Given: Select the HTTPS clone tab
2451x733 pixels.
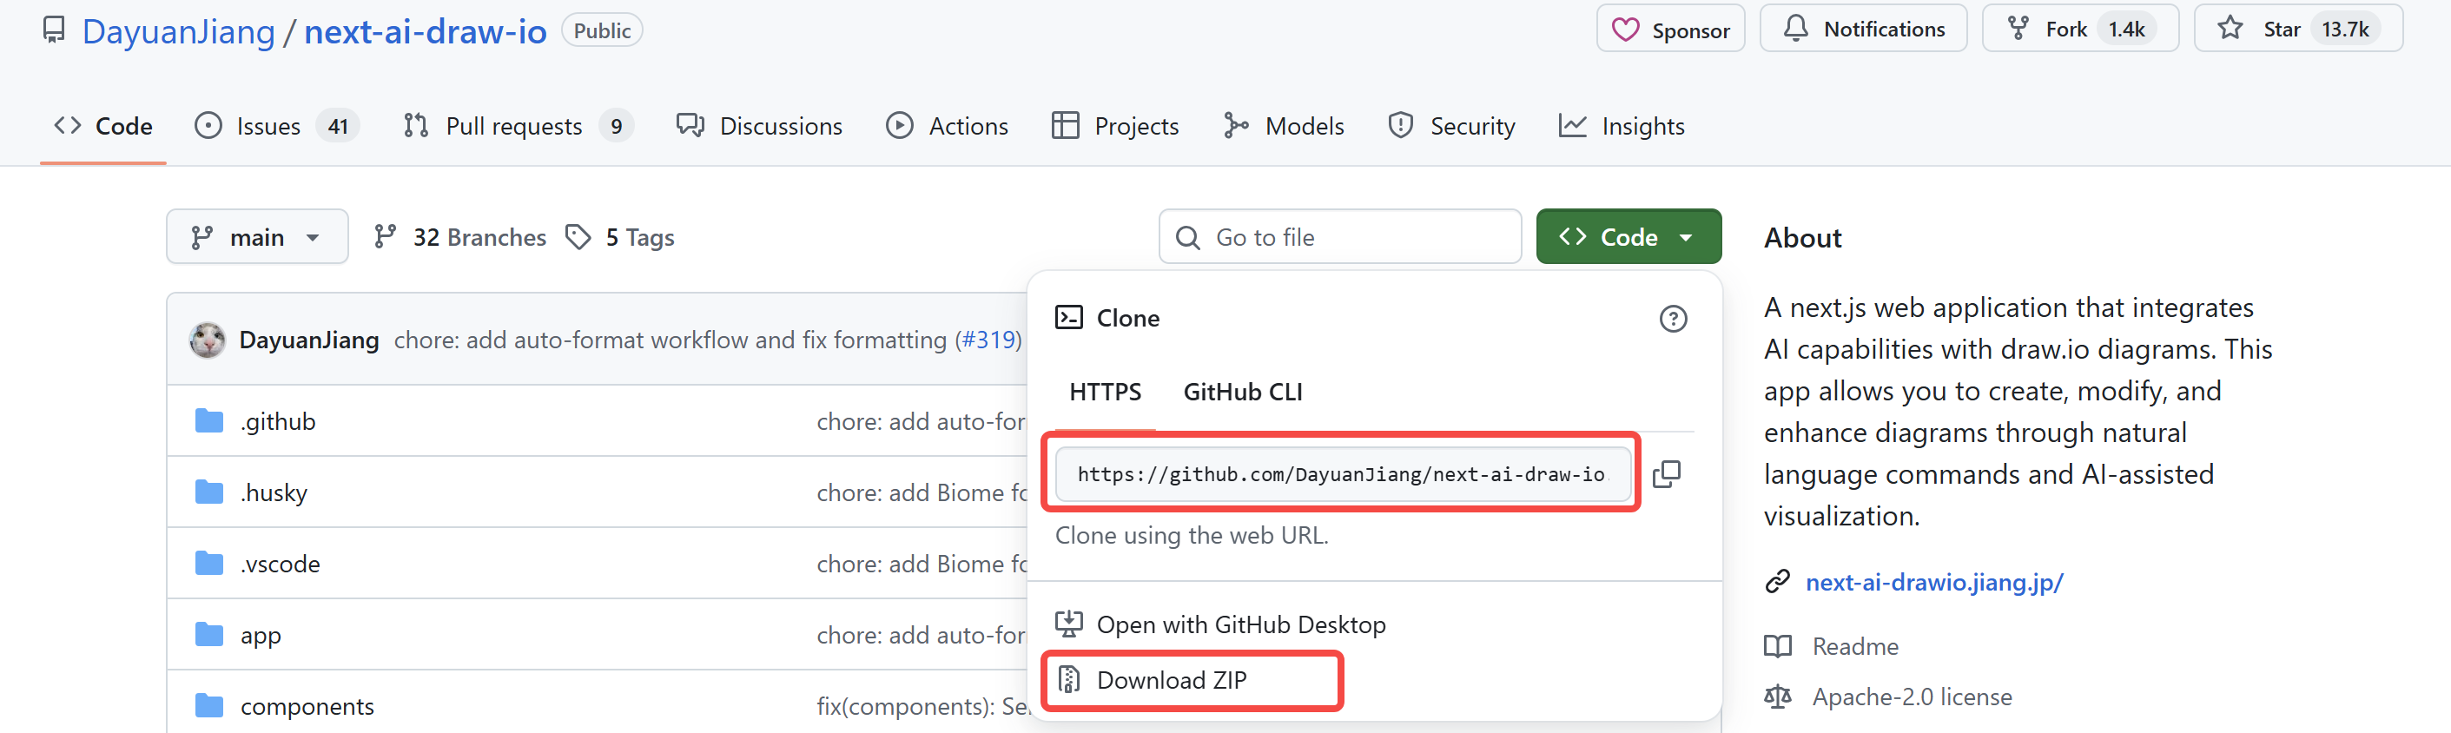Looking at the screenshot, I should click(x=1105, y=393).
